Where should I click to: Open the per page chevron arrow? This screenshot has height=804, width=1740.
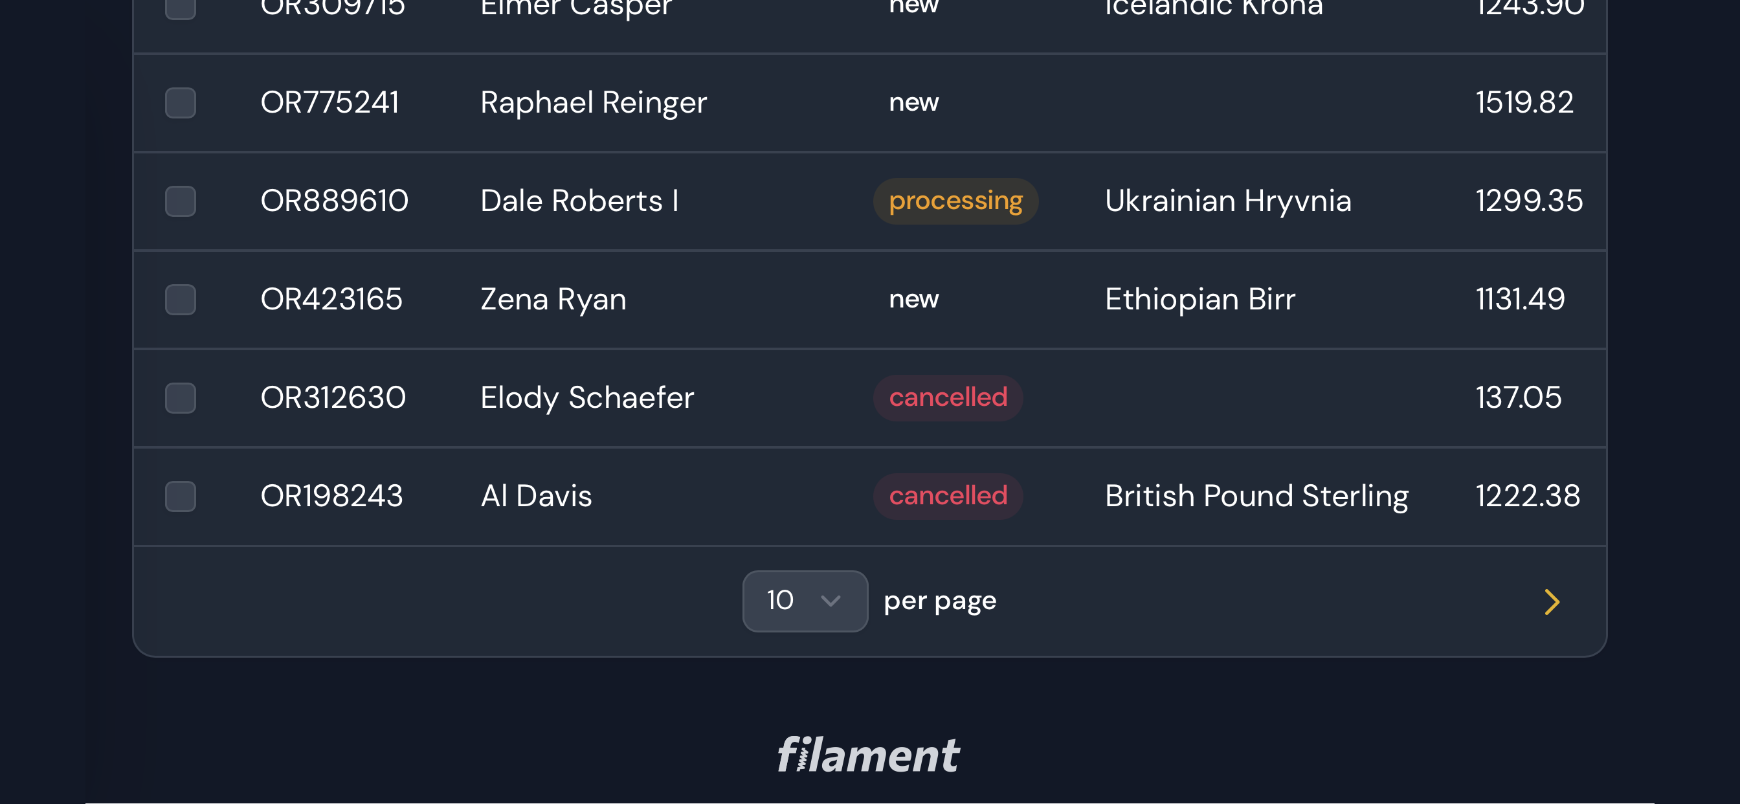[831, 601]
